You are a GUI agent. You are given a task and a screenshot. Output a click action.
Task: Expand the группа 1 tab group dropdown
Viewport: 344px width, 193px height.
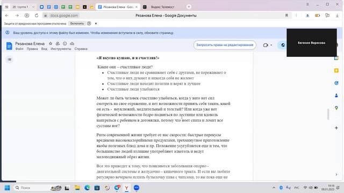(x=33, y=7)
